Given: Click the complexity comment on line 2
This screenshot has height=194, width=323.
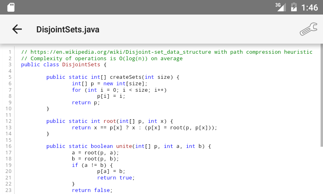Looking at the screenshot, I should (102, 59).
